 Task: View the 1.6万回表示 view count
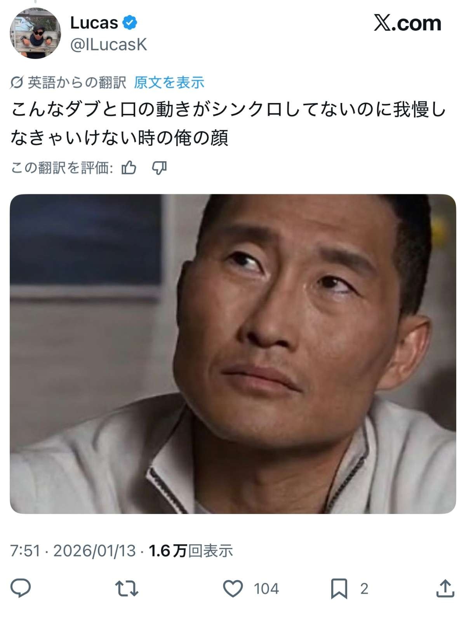pyautogui.click(x=191, y=551)
